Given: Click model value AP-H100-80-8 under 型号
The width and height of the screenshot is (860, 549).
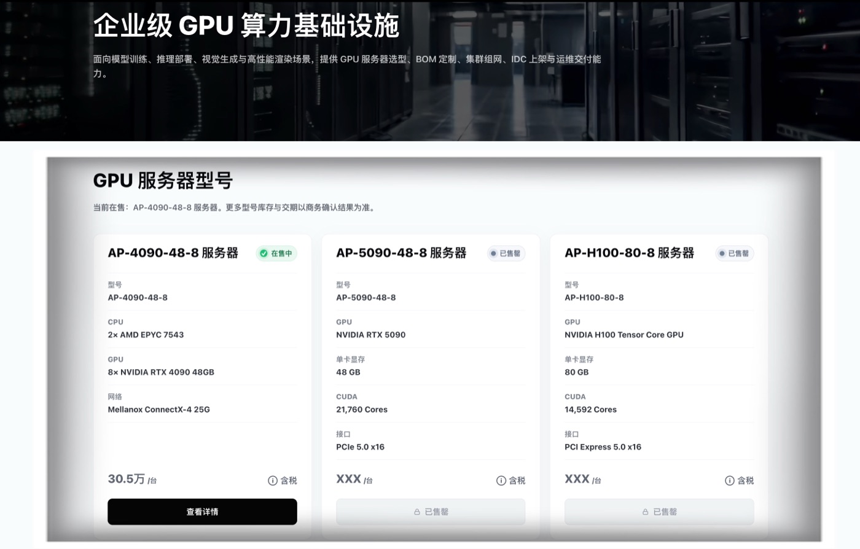Looking at the screenshot, I should coord(594,297).
